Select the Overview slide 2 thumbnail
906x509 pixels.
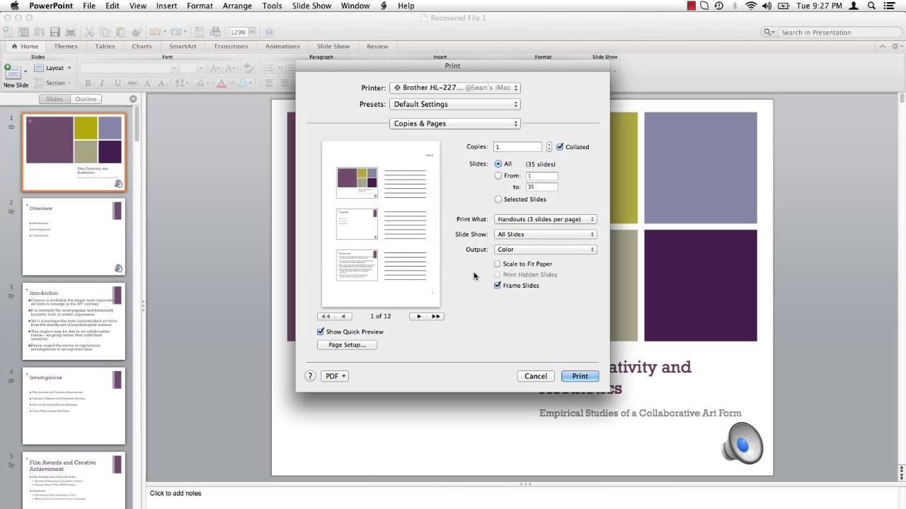(74, 237)
